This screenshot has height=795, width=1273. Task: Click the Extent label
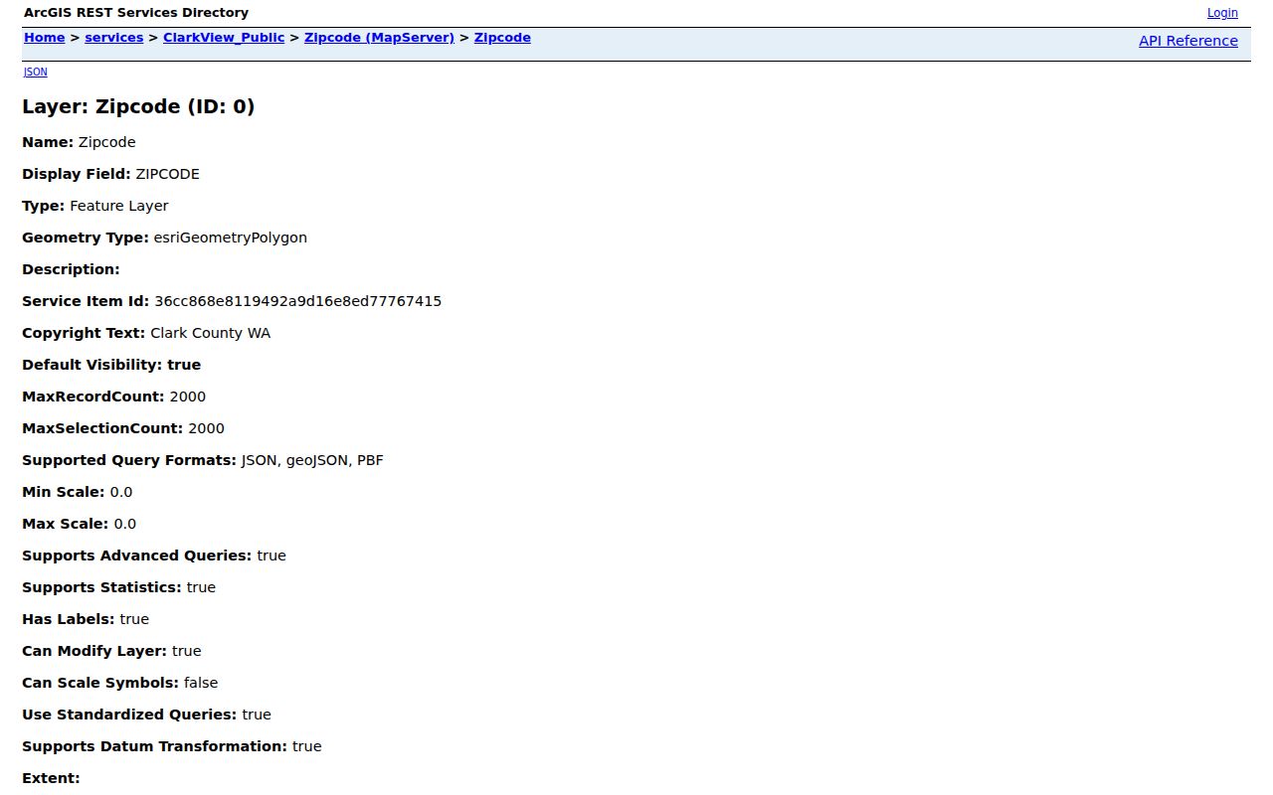pyautogui.click(x=51, y=778)
